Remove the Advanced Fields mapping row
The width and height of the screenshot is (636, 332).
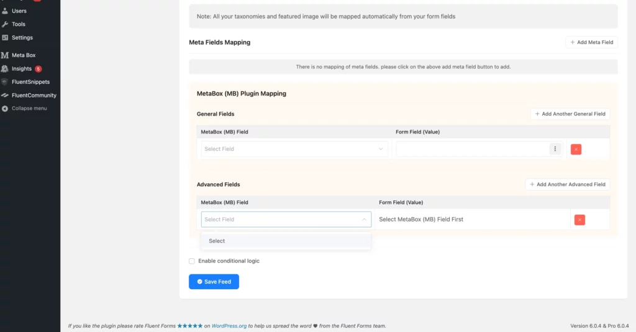point(579,220)
